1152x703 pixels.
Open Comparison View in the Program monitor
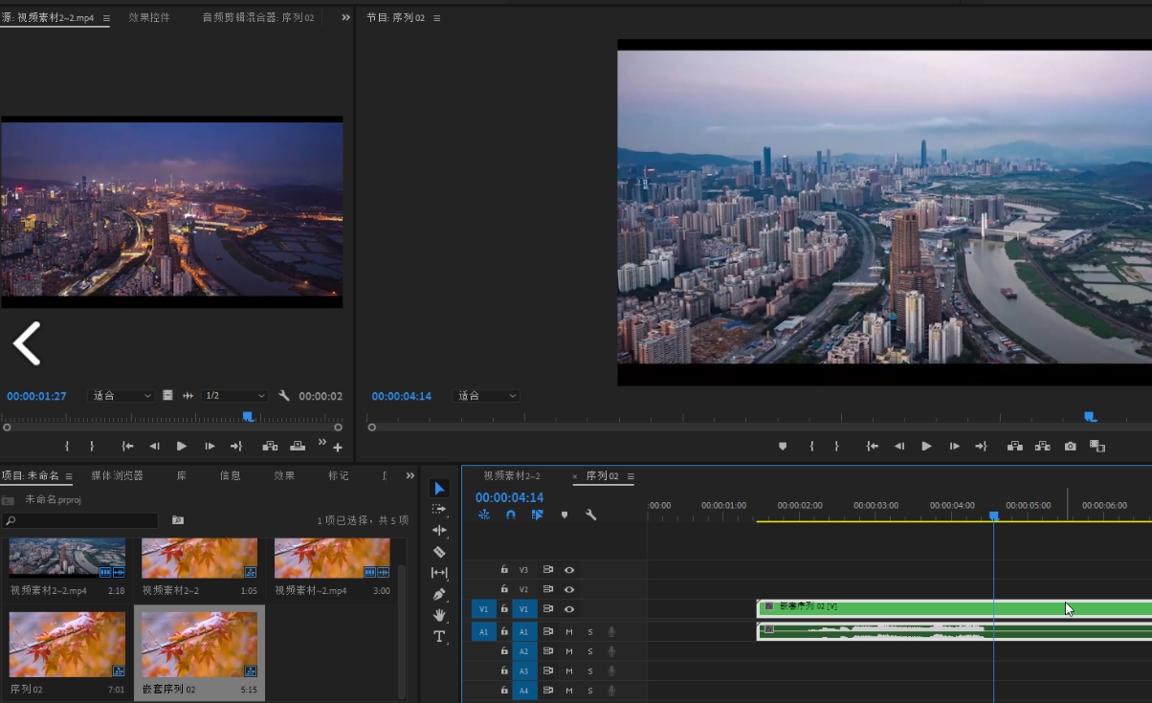pyautogui.click(x=1097, y=446)
